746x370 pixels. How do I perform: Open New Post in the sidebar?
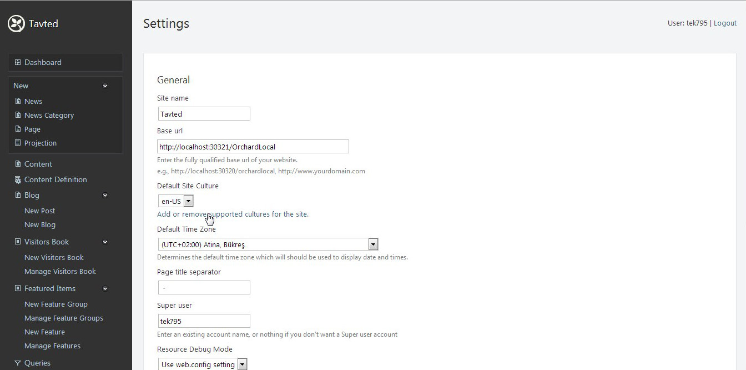[39, 211]
